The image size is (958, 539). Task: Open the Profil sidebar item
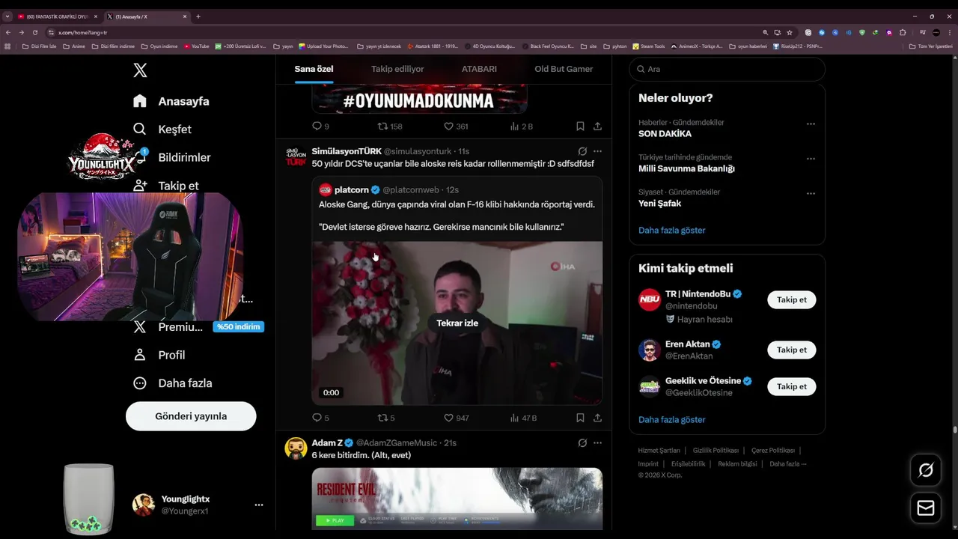point(159,355)
